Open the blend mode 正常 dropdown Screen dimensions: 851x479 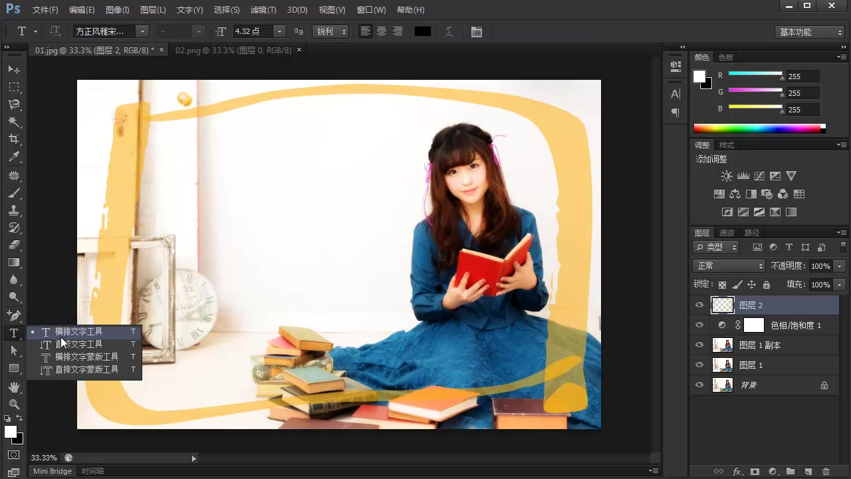tap(729, 265)
